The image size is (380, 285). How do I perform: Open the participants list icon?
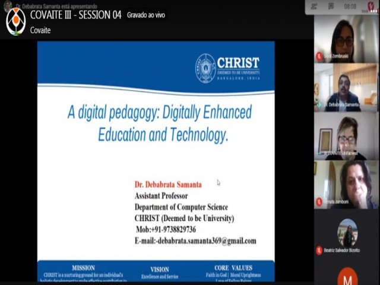click(x=314, y=7)
